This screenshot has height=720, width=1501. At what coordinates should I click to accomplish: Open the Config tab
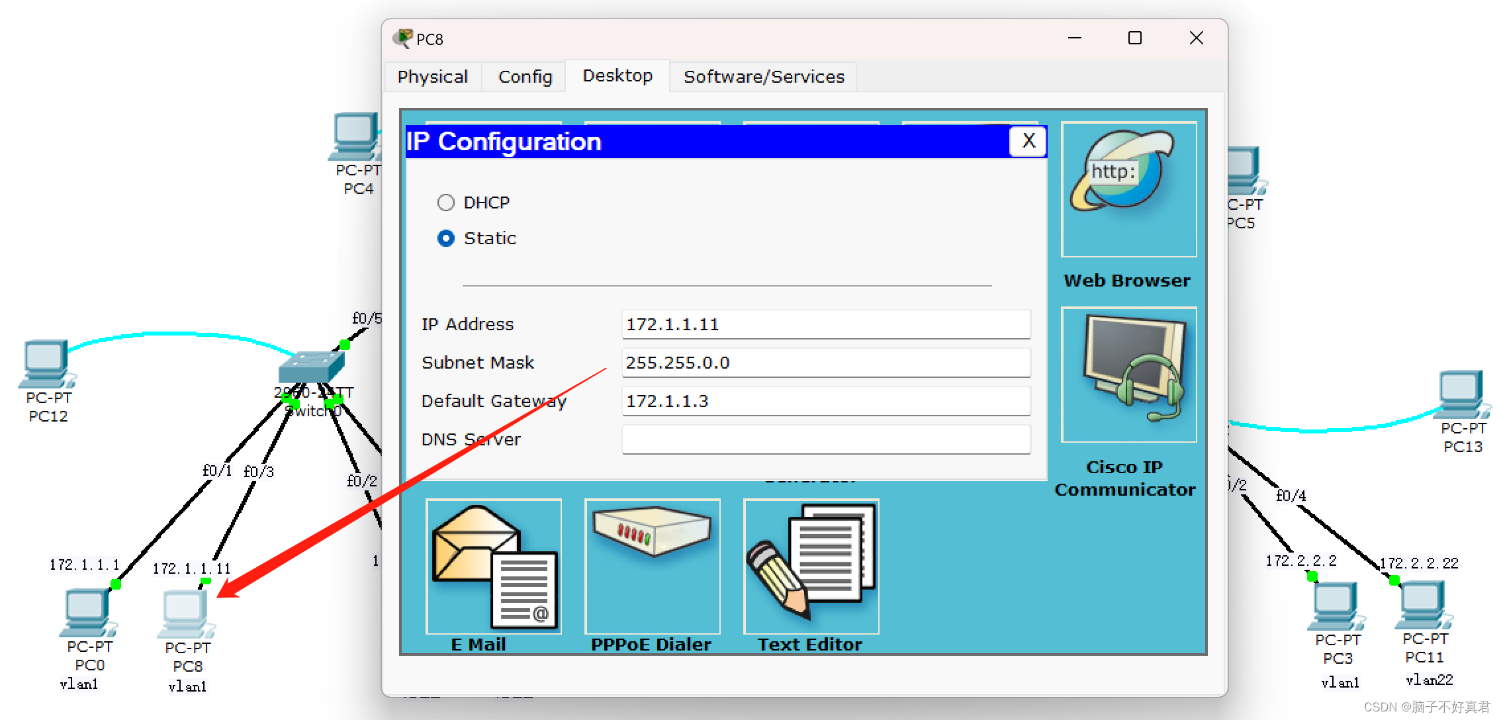[x=525, y=77]
